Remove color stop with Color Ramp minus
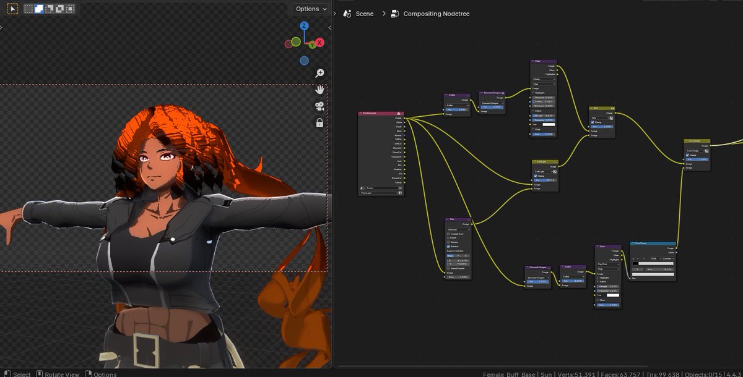This screenshot has width=743, height=377. 638,258
